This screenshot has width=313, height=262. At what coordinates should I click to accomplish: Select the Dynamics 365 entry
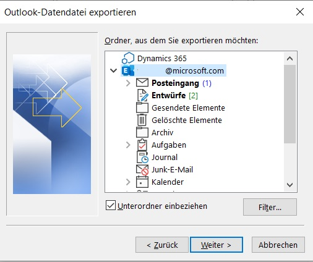[162, 59]
